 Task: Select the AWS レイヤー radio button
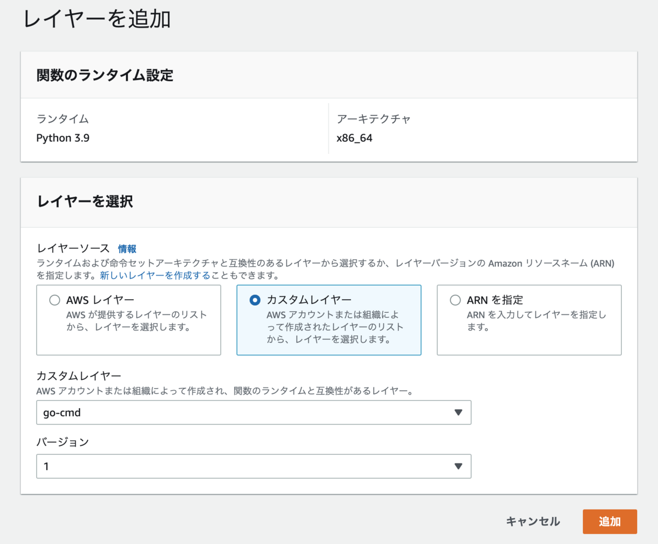54,300
